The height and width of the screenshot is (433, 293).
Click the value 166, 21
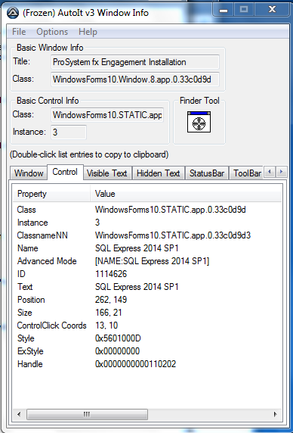tap(109, 313)
